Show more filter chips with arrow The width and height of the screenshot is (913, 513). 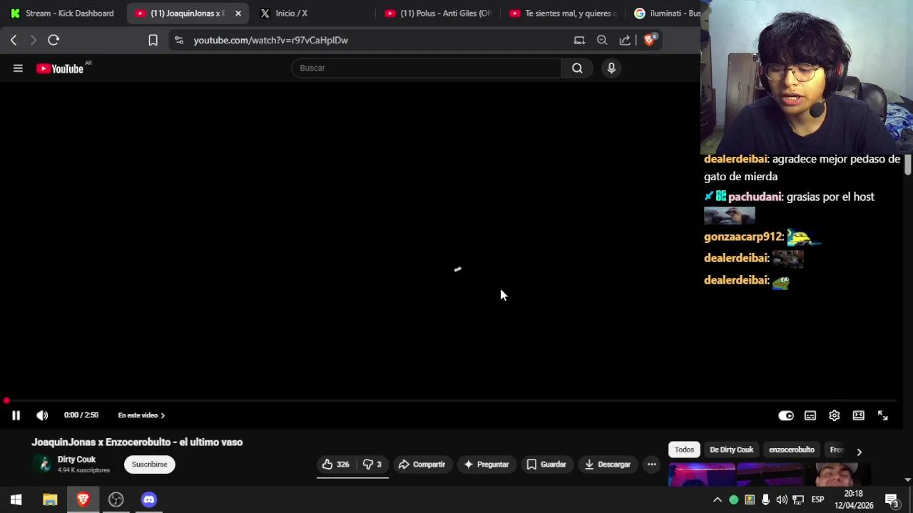point(859,451)
